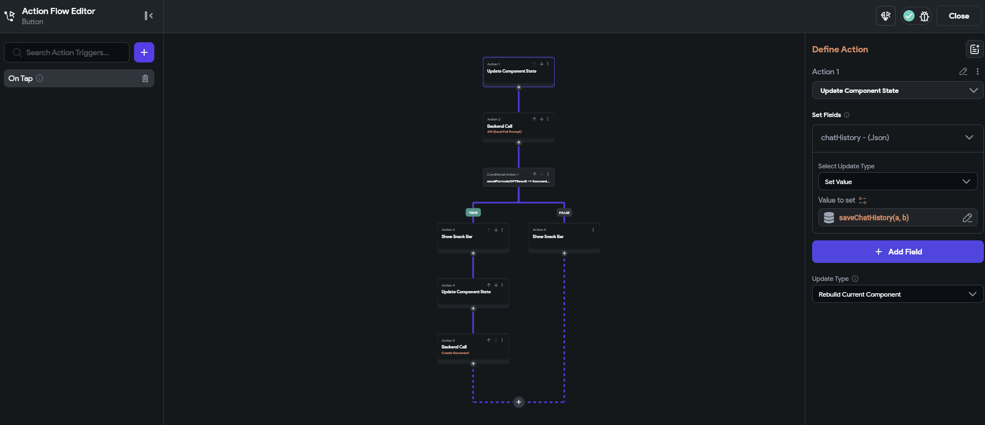Add action below Action 2 node
This screenshot has height=425, width=985.
519,142
